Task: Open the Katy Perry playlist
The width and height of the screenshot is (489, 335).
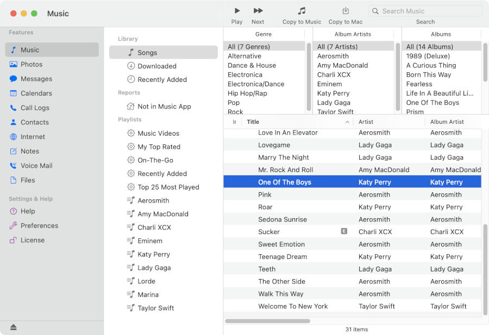Action: coord(164,254)
